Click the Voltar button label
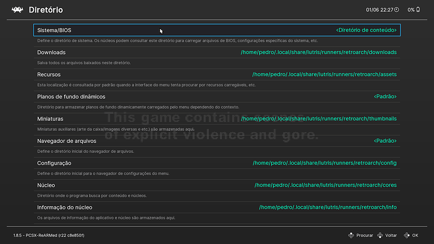 tap(391, 235)
